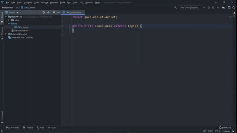Collapse the src folder
The height and width of the screenshot is (133, 237).
[9, 24]
